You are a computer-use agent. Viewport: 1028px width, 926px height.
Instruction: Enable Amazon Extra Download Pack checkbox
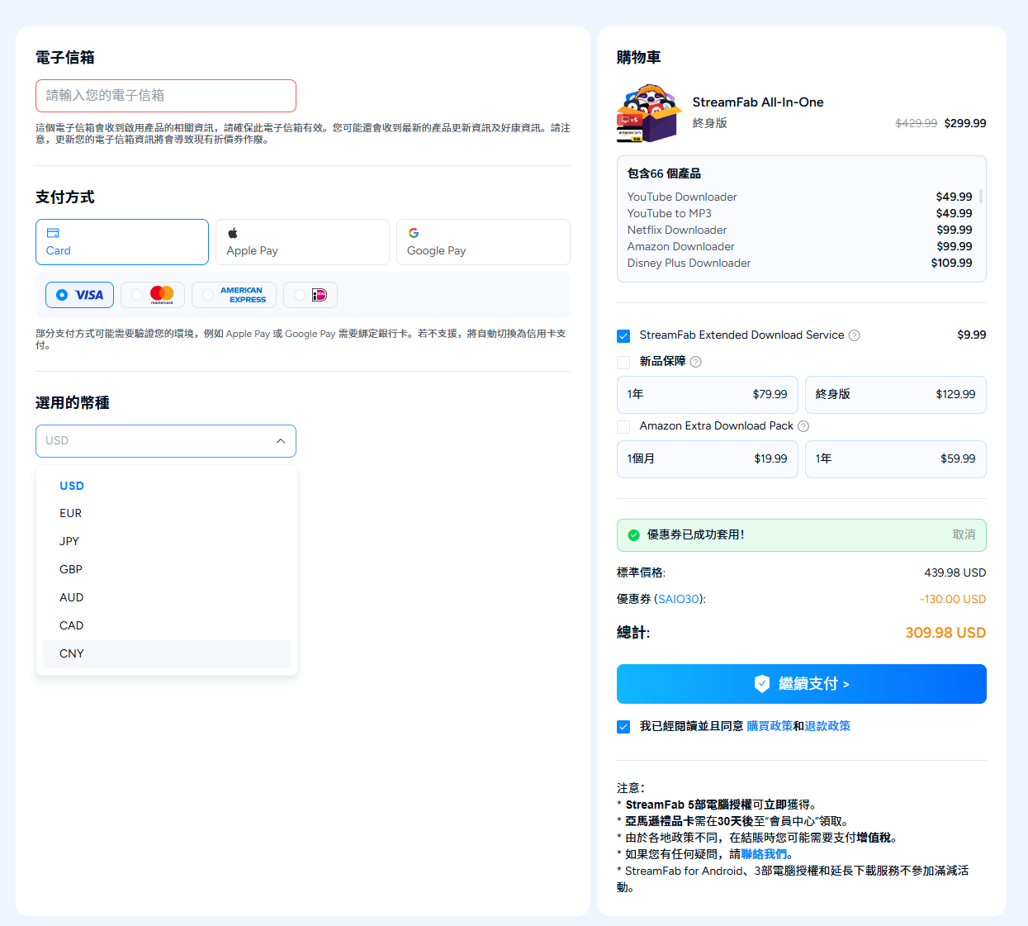point(623,426)
